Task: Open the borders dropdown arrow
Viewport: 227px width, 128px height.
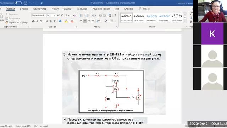Action: tap(114, 21)
